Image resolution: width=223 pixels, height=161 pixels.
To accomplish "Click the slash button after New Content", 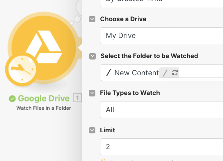I will [x=165, y=73].
